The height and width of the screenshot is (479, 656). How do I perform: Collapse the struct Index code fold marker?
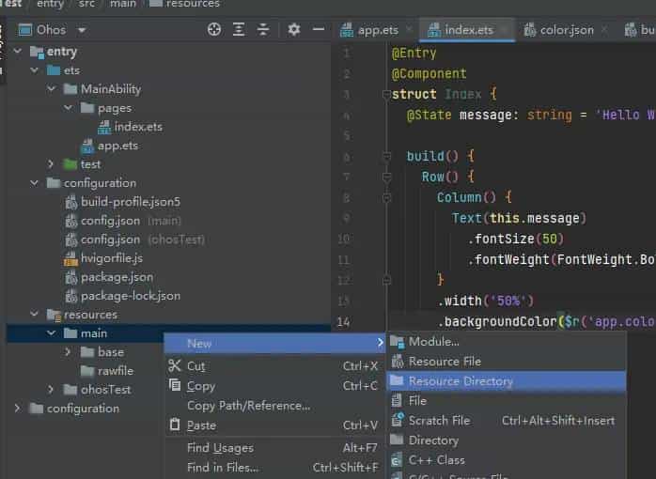pyautogui.click(x=384, y=95)
